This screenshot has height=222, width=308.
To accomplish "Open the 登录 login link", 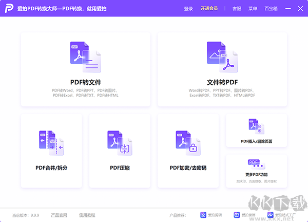I will [x=188, y=9].
